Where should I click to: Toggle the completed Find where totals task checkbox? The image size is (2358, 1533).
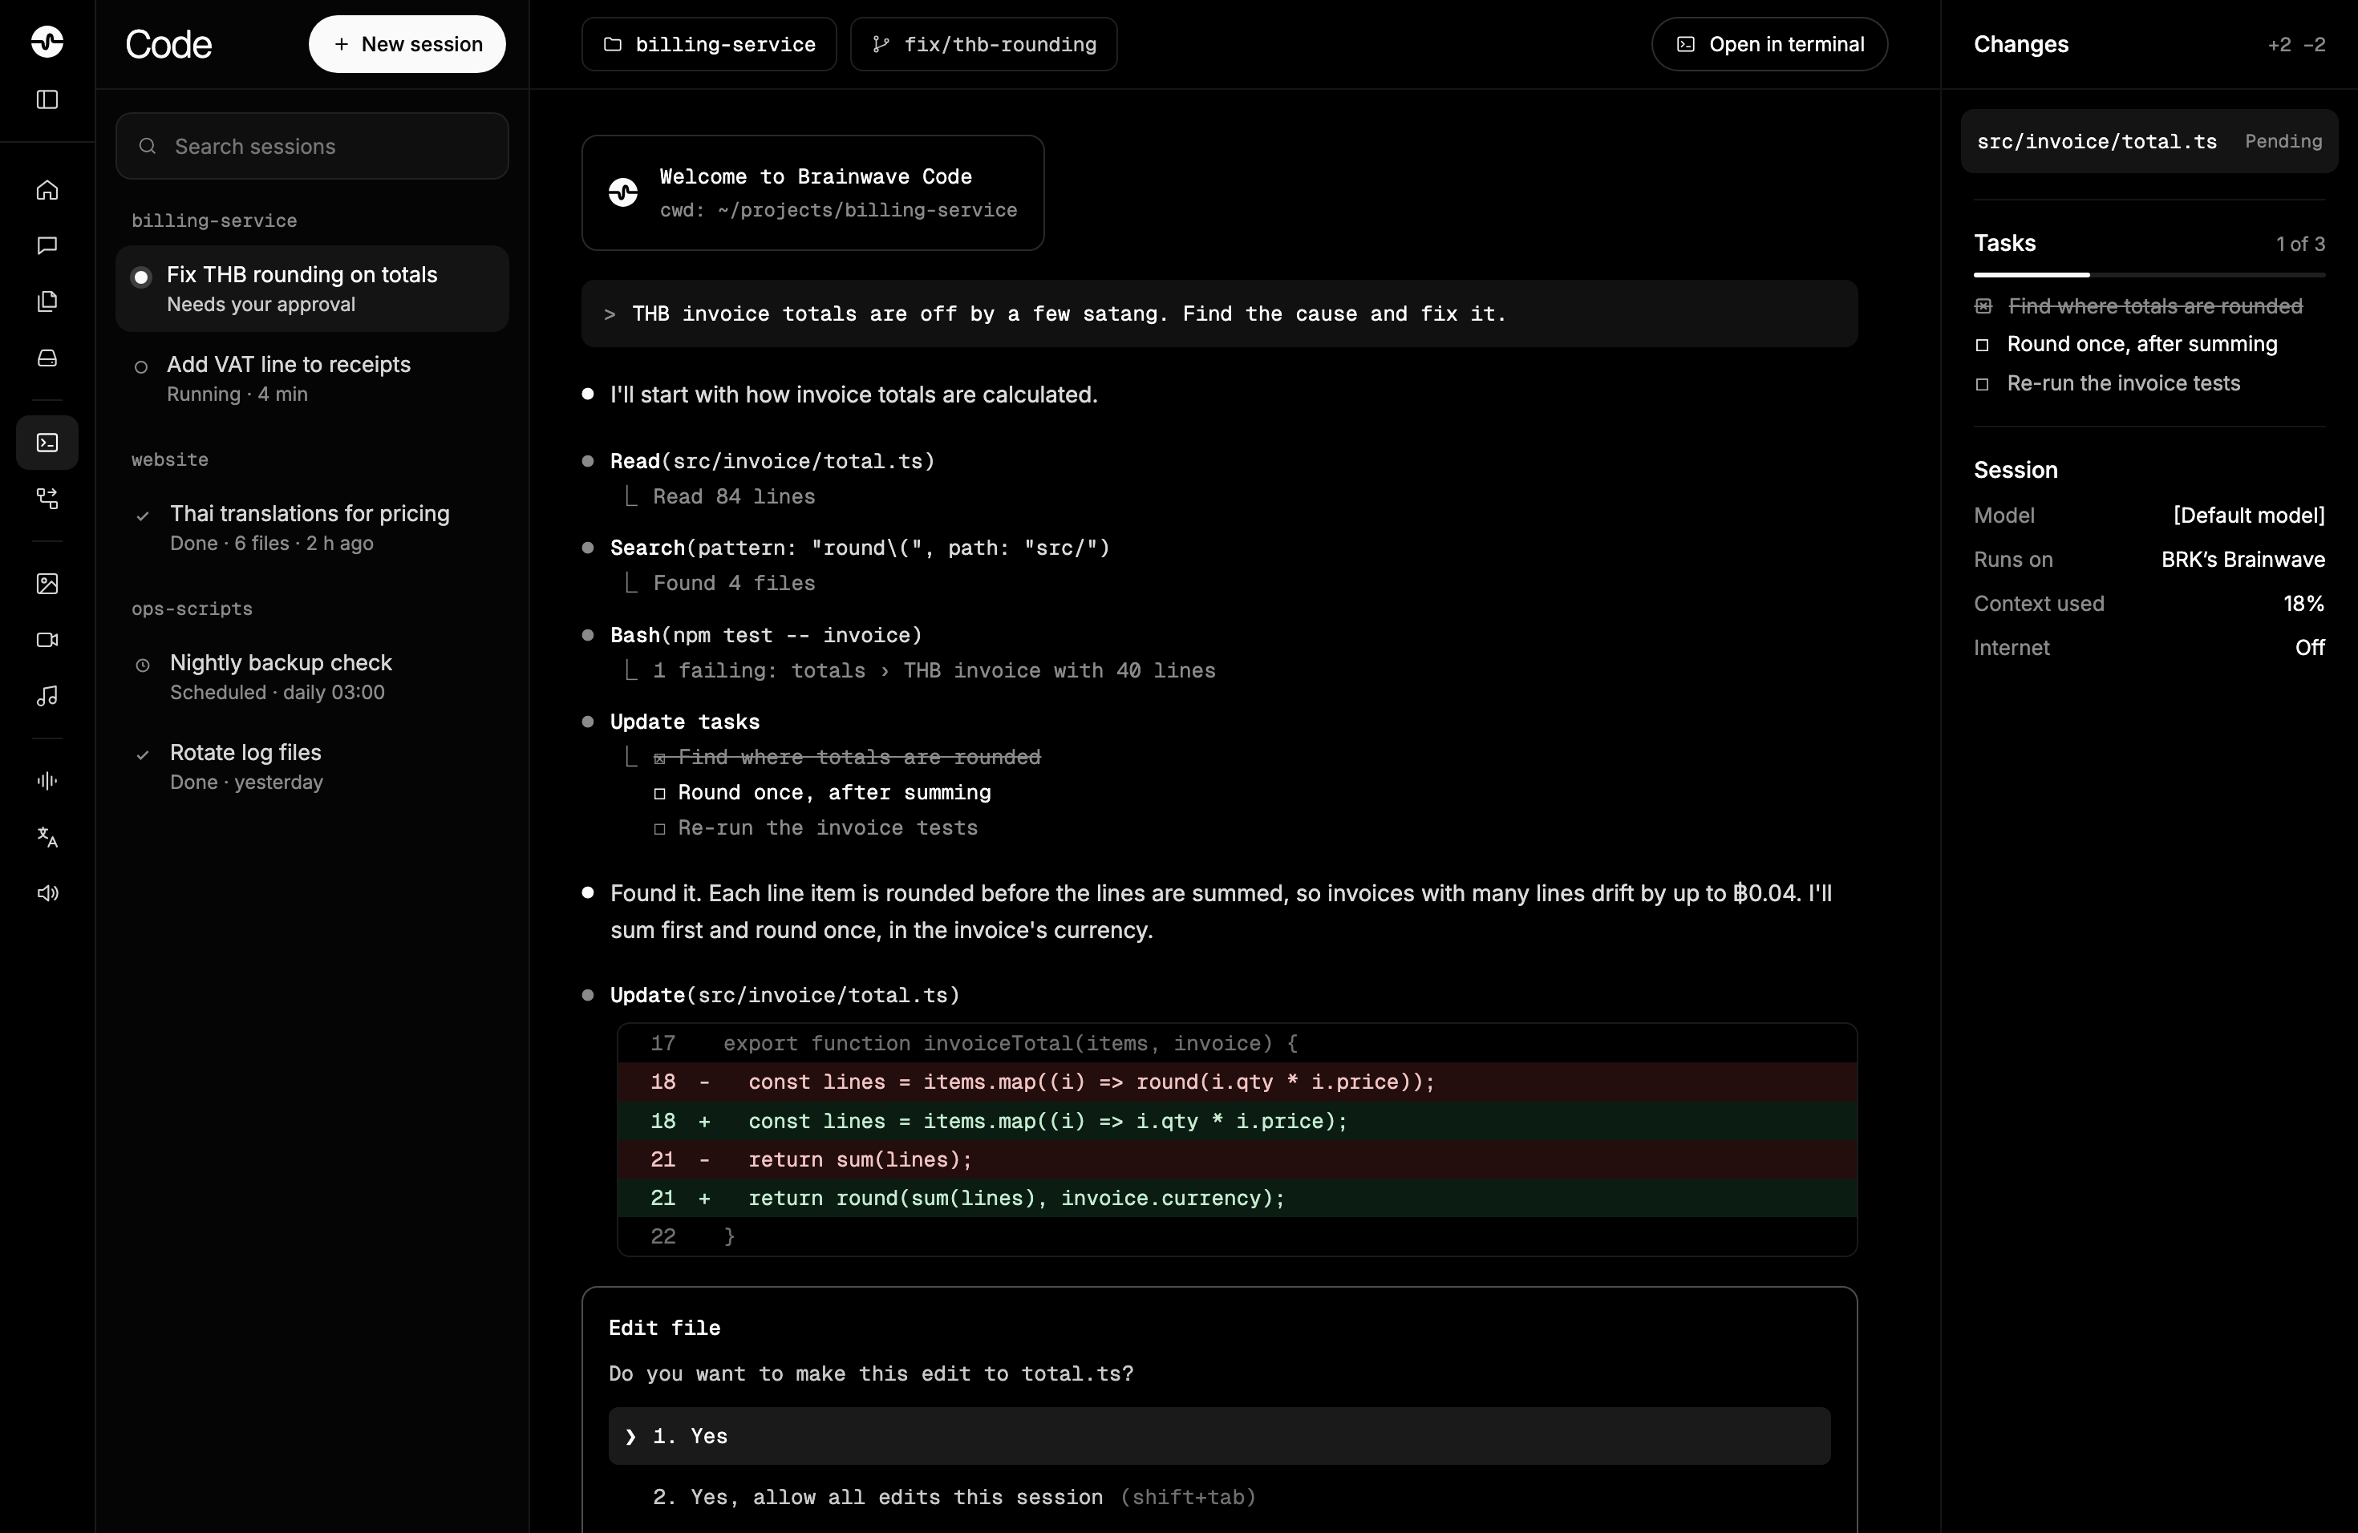pyautogui.click(x=1983, y=306)
